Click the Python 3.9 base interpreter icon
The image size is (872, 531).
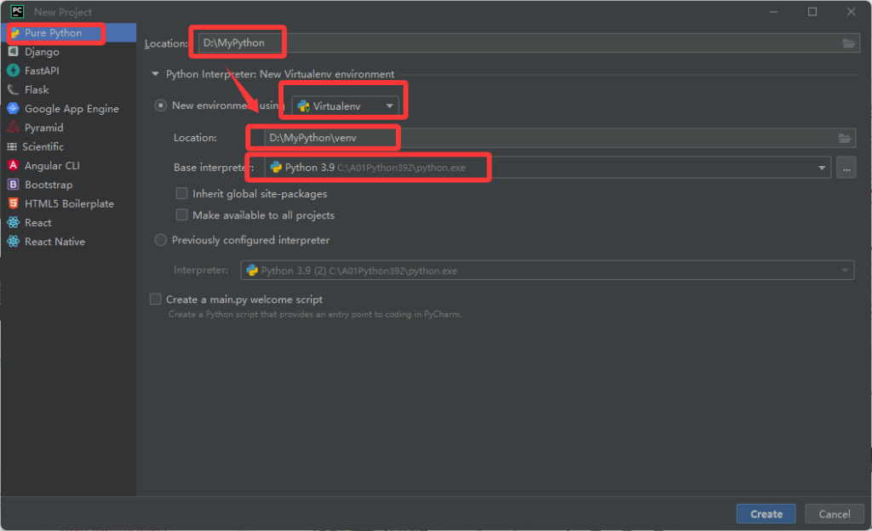coord(276,167)
